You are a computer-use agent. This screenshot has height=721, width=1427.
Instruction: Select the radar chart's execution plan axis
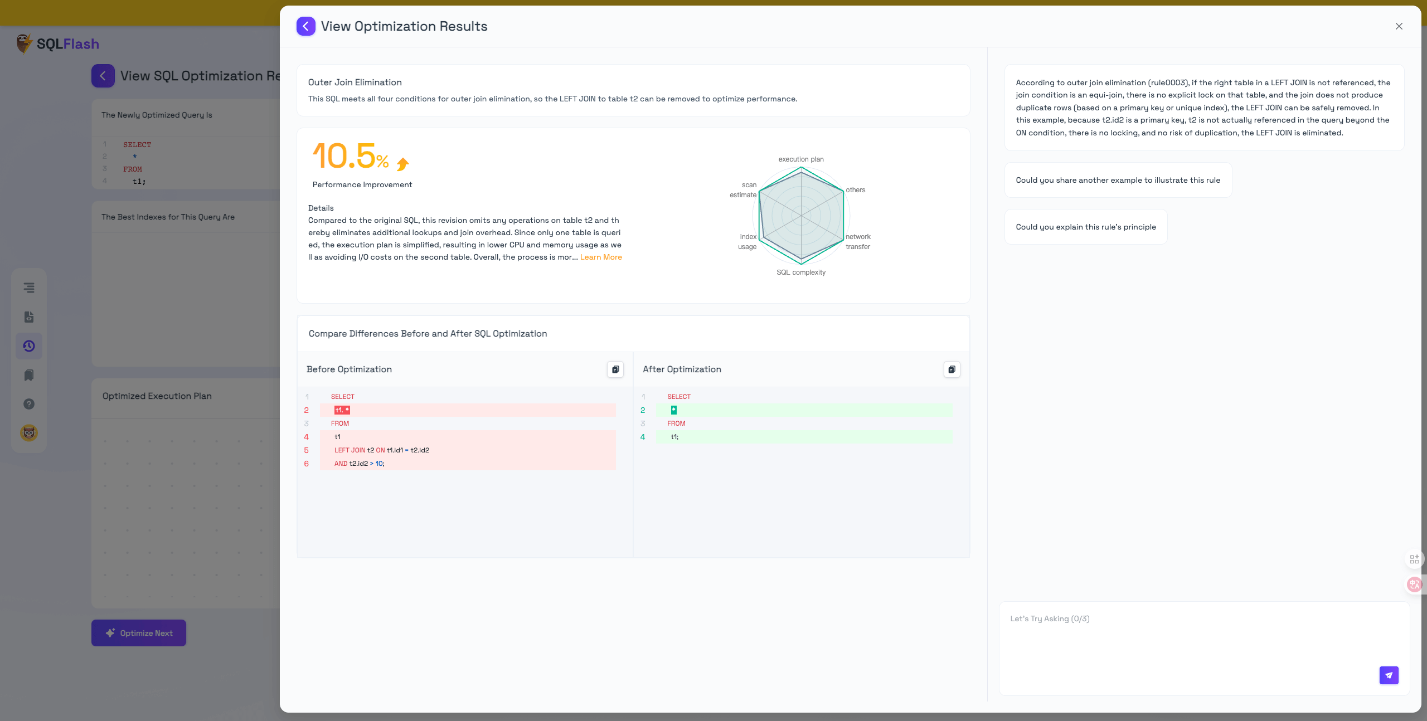pos(801,159)
